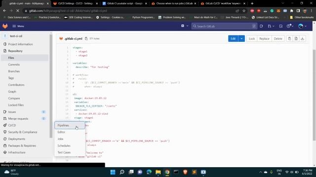Viewport: 316px width, 177px height.
Task: Open Microsoft Edge from taskbar
Action: 149,172
